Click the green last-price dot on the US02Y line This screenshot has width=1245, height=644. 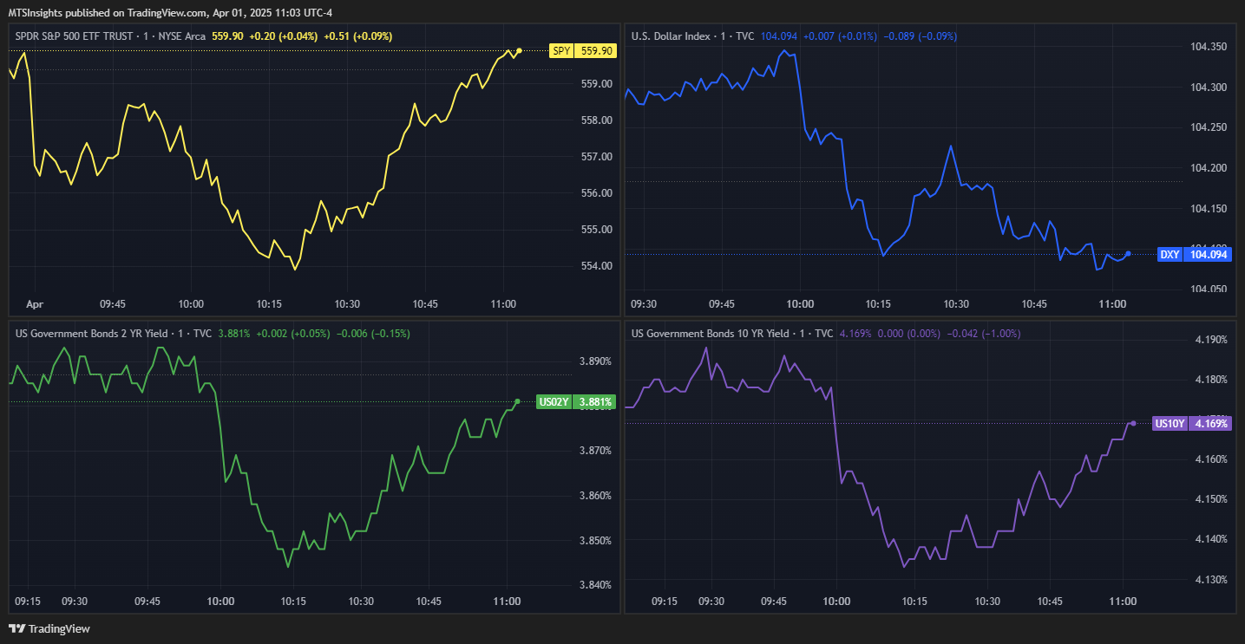518,401
